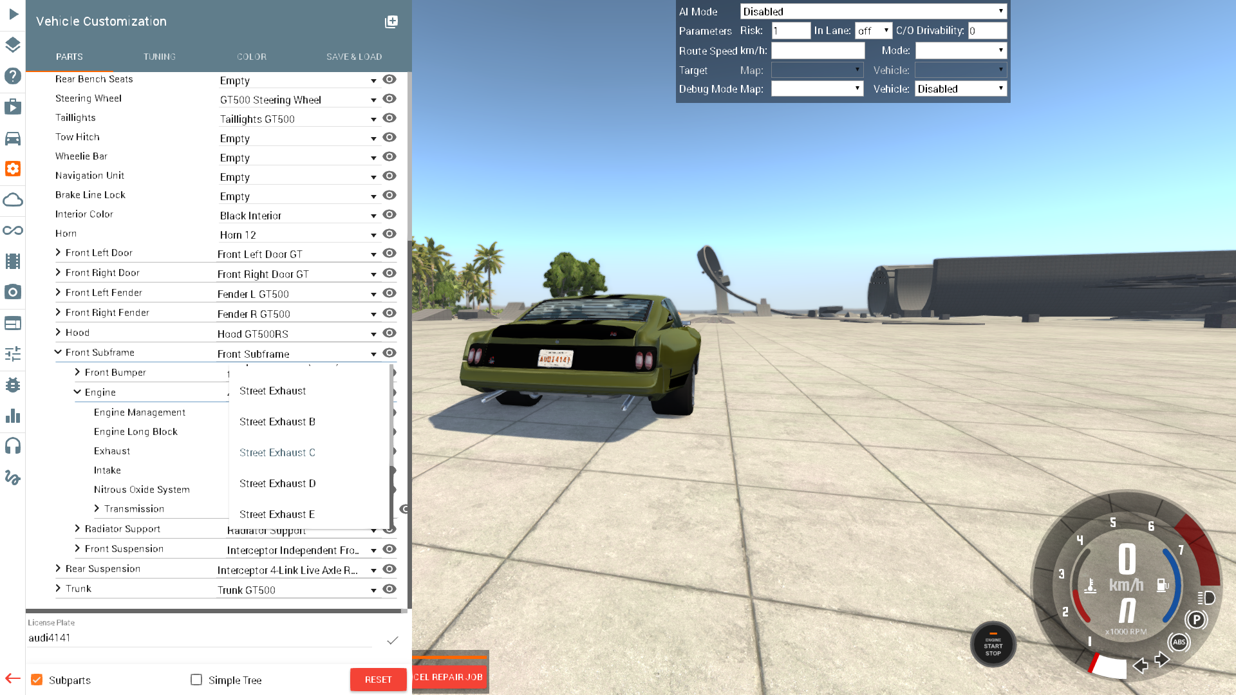Click the pop-out window icon in header
This screenshot has height=695, width=1236.
click(391, 22)
